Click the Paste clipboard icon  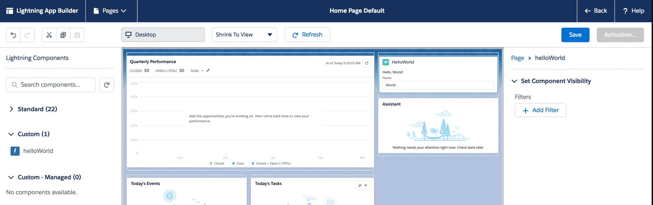pyautogui.click(x=77, y=35)
